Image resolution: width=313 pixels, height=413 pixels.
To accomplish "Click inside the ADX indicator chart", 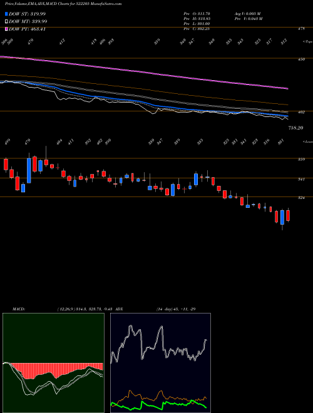I will pos(160,363).
